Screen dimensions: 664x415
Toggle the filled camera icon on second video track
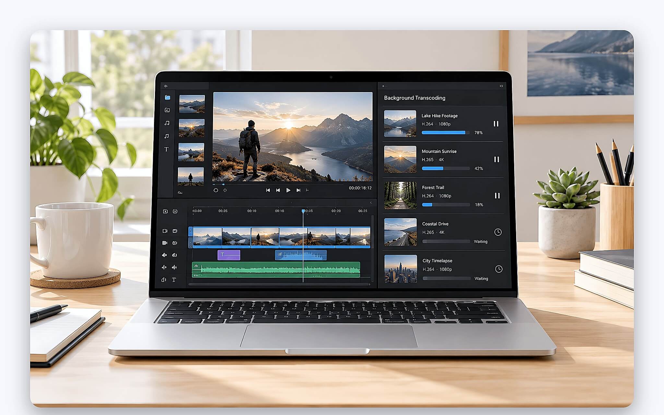click(x=165, y=243)
